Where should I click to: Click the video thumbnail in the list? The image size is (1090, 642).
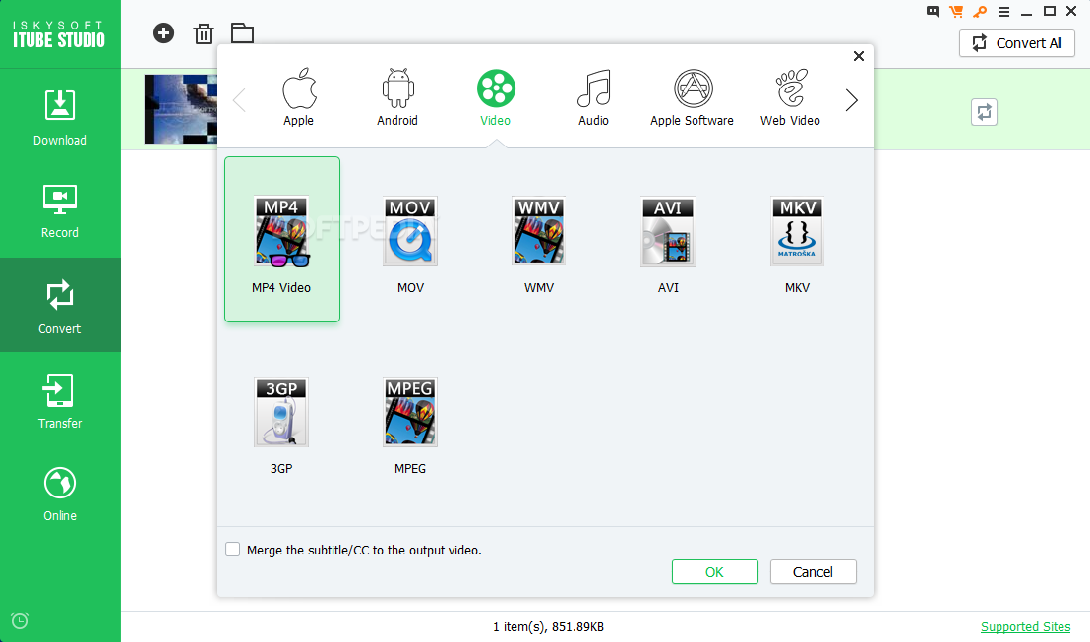click(181, 109)
